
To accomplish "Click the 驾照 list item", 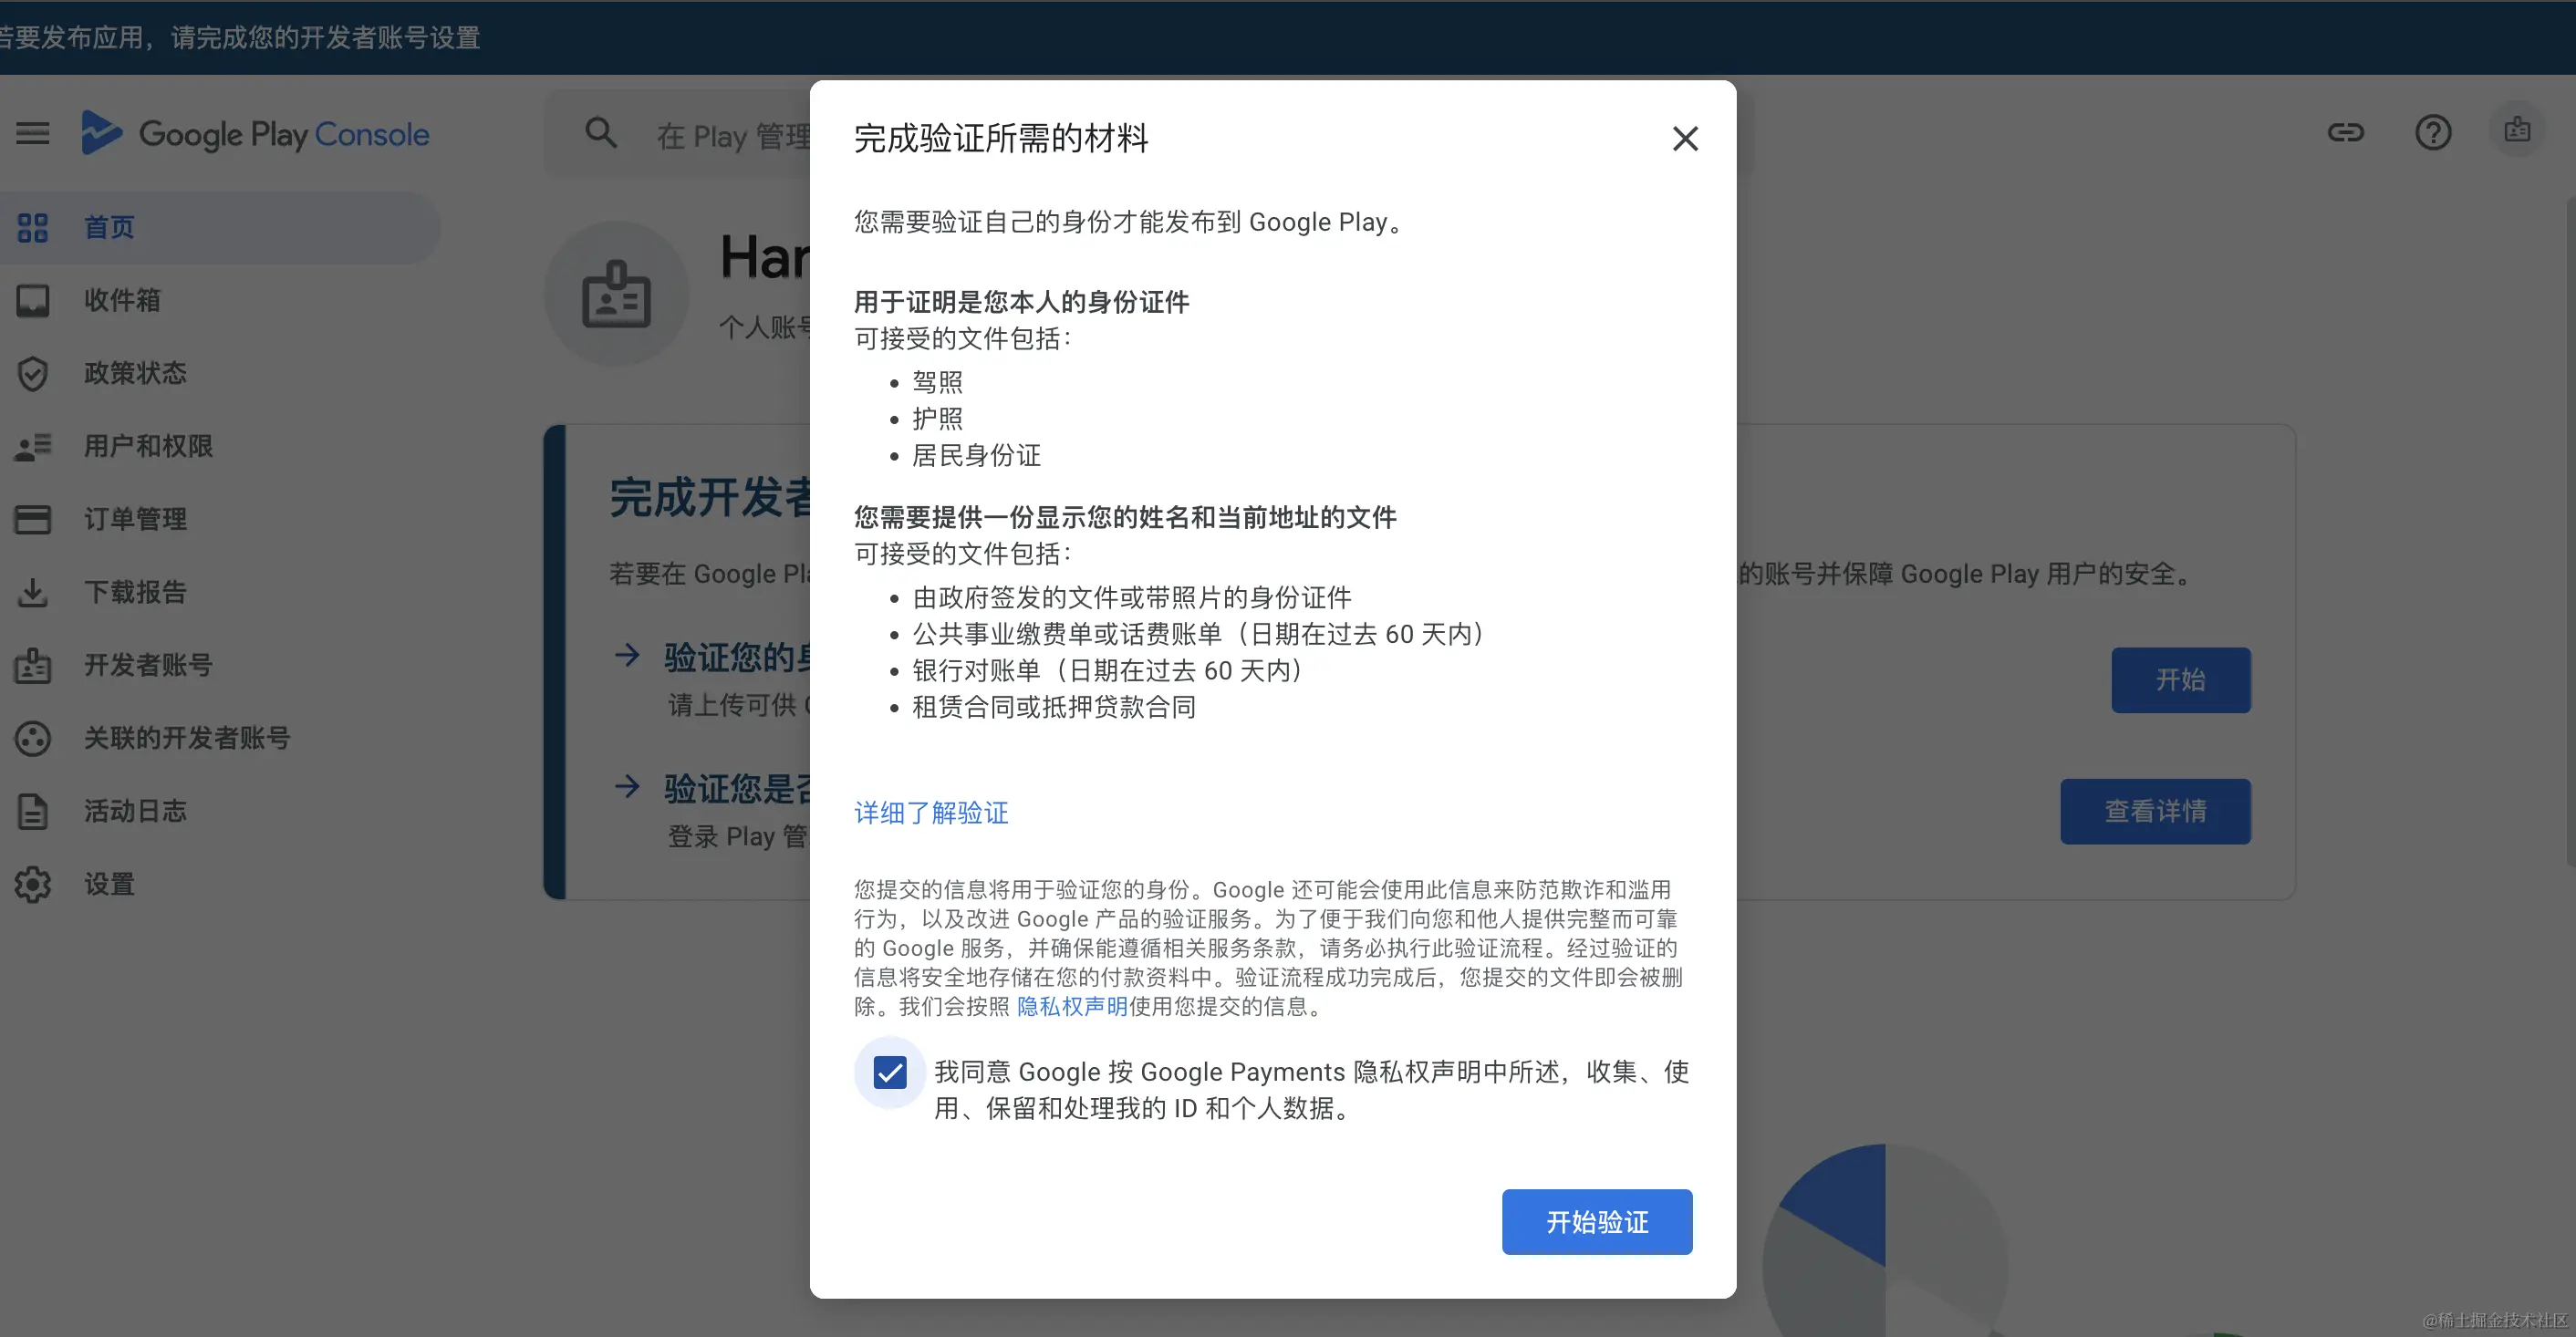I will (x=937, y=382).
